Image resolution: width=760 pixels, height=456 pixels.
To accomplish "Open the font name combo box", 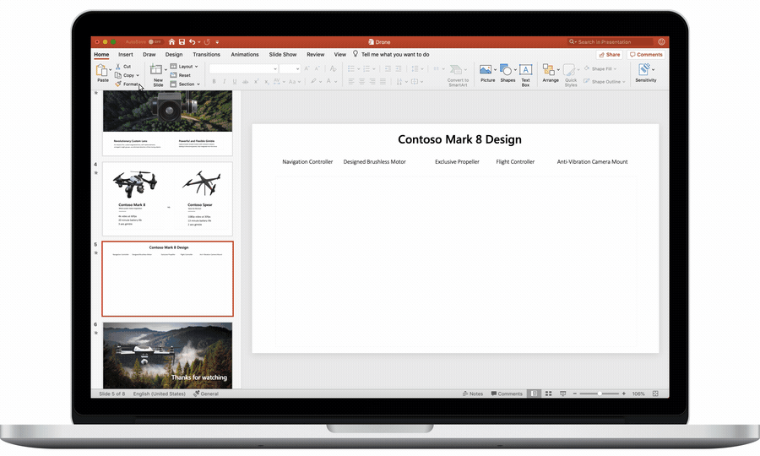I will tap(243, 68).
